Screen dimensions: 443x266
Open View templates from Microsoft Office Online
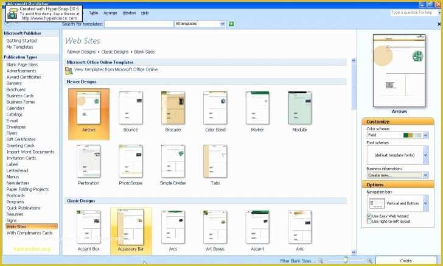[x=116, y=69]
